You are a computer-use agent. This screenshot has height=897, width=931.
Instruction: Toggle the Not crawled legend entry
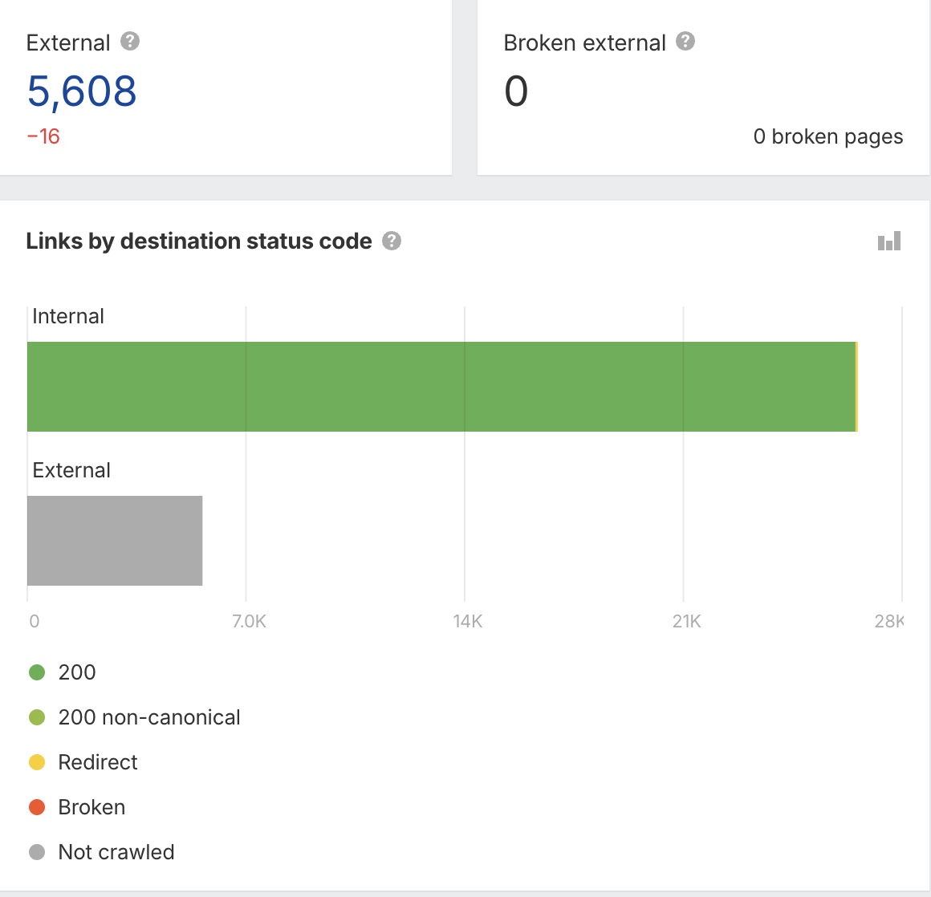click(x=116, y=852)
